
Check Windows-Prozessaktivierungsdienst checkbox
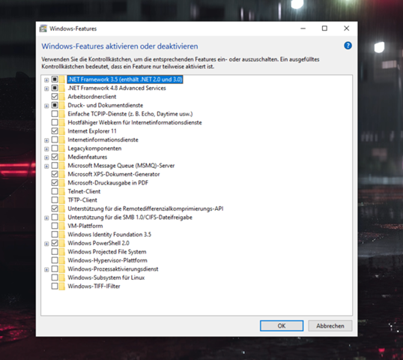(x=55, y=269)
